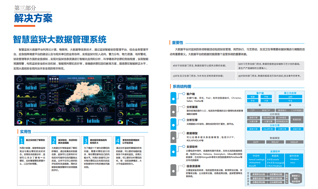Click the blue OLAP引擎 block under 分析引擎
Screen dimensions: 318x189
point(268,129)
